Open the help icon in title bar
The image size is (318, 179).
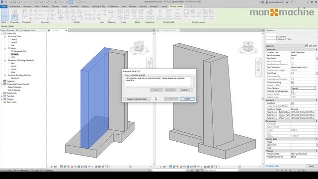[x=293, y=2]
